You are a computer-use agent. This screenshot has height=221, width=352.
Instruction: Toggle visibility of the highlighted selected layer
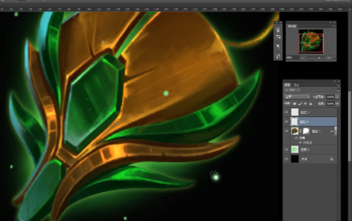tap(287, 121)
